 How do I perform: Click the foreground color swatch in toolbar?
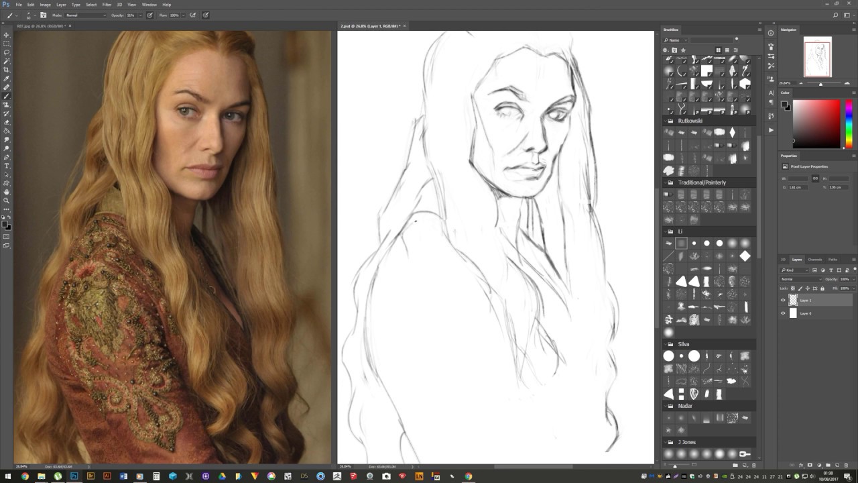click(5, 224)
